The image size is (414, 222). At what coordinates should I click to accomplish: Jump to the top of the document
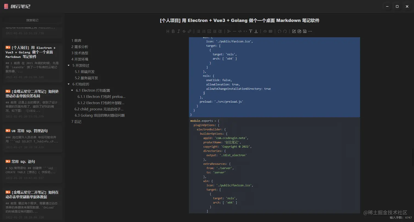(x=251, y=31)
